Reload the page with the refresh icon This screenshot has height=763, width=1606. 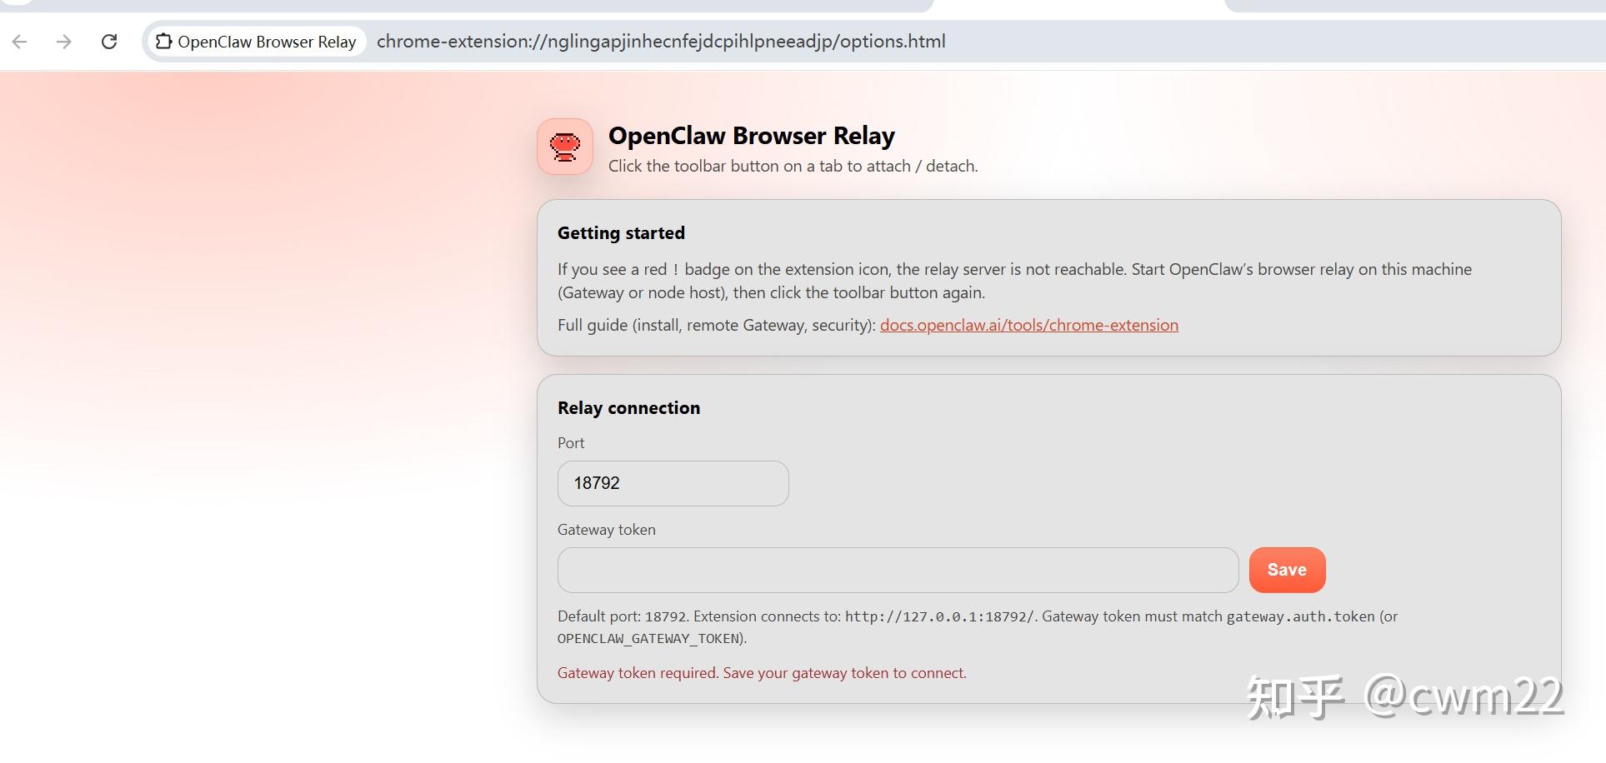pos(109,42)
